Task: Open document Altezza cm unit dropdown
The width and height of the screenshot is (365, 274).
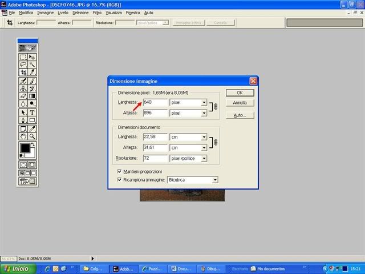Action: pos(204,148)
